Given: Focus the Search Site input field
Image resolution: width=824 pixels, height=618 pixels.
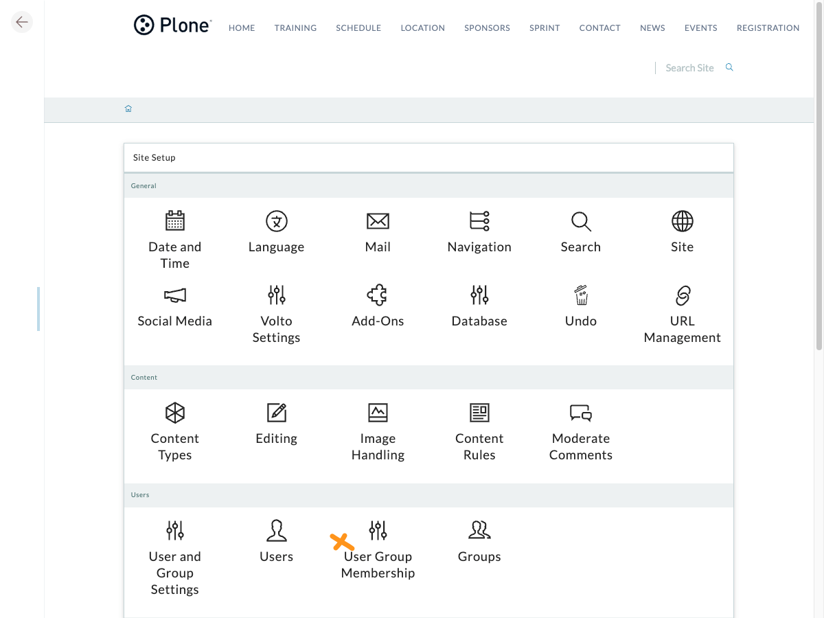Looking at the screenshot, I should pos(689,68).
